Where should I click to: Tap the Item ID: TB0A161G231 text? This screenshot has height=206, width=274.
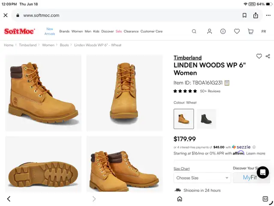click(x=198, y=83)
